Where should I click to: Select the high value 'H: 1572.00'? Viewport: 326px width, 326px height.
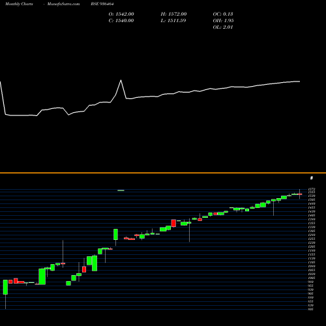(173, 14)
